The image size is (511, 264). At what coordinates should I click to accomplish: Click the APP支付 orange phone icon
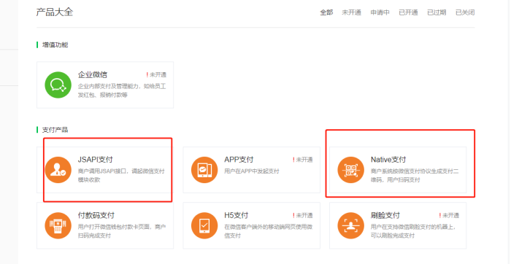coord(204,170)
